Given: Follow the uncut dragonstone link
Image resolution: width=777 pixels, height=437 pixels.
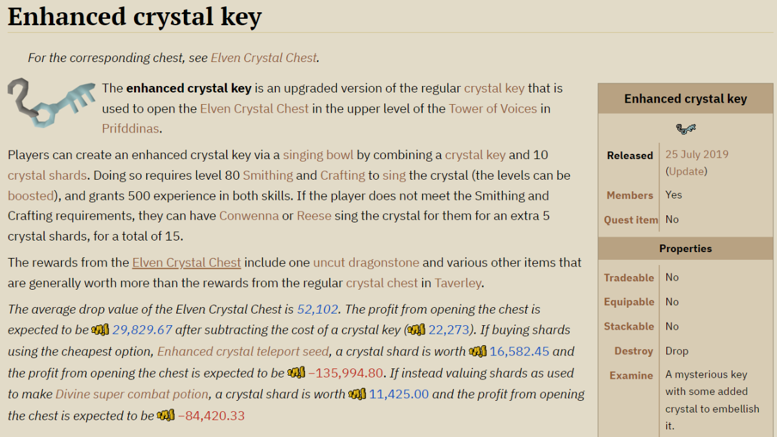Looking at the screenshot, I should [366, 262].
